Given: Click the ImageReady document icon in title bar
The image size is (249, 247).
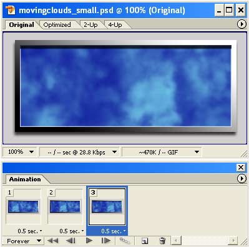Looking at the screenshot, I should point(10,10).
